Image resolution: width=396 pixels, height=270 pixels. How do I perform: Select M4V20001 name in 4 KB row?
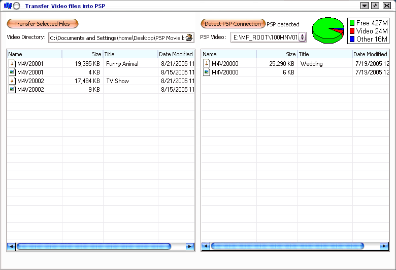click(30, 72)
